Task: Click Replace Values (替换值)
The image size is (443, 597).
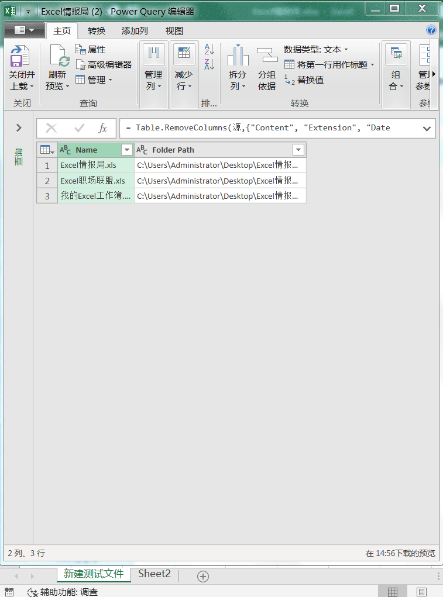Action: tap(304, 80)
